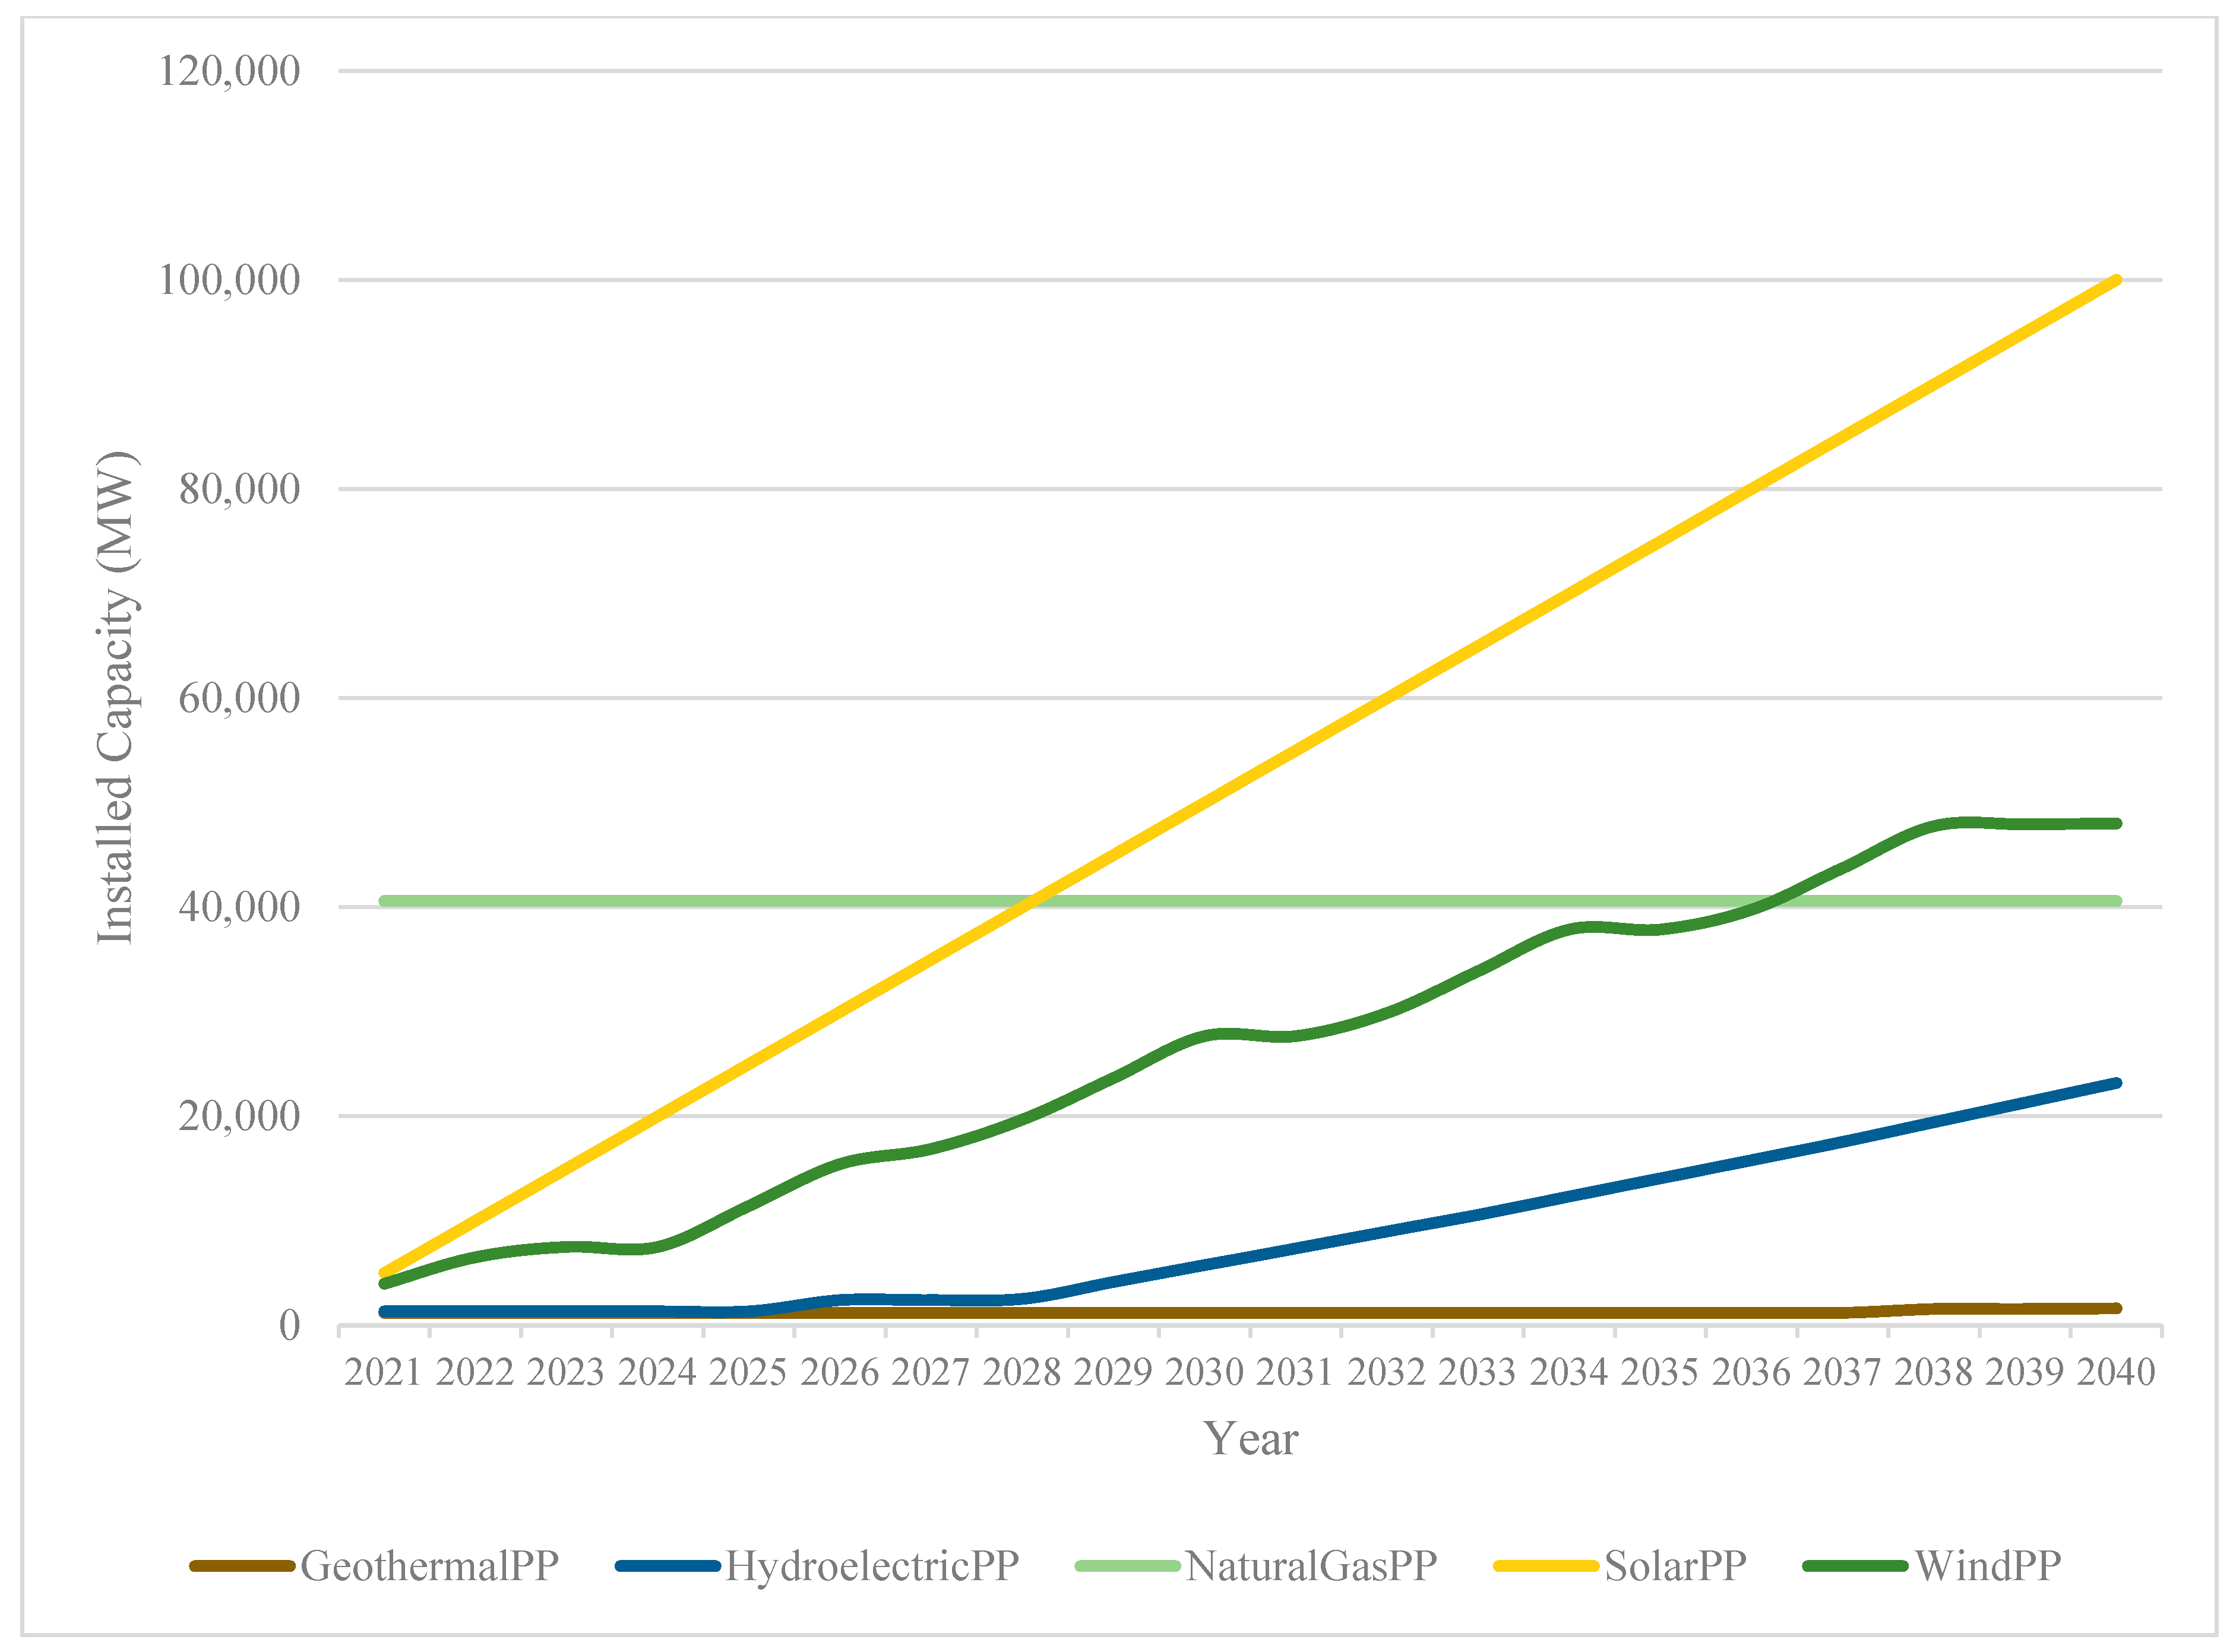
Task: Click the 2040 label on the x-axis
Action: (2115, 1372)
